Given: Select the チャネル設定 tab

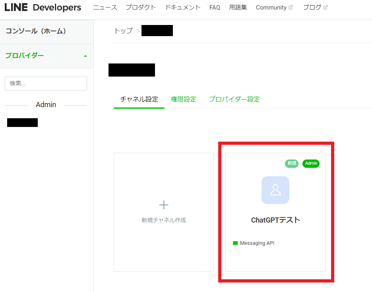Looking at the screenshot, I should [x=139, y=99].
